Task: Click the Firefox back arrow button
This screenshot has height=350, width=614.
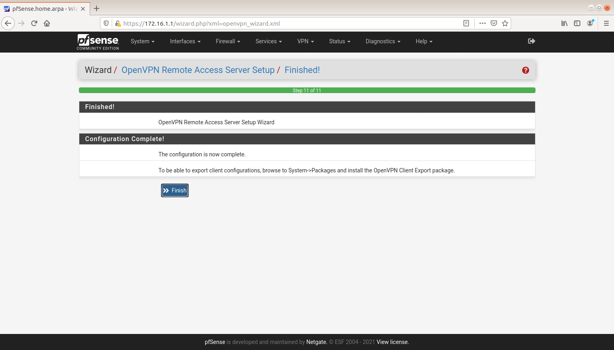Action: coord(8,23)
